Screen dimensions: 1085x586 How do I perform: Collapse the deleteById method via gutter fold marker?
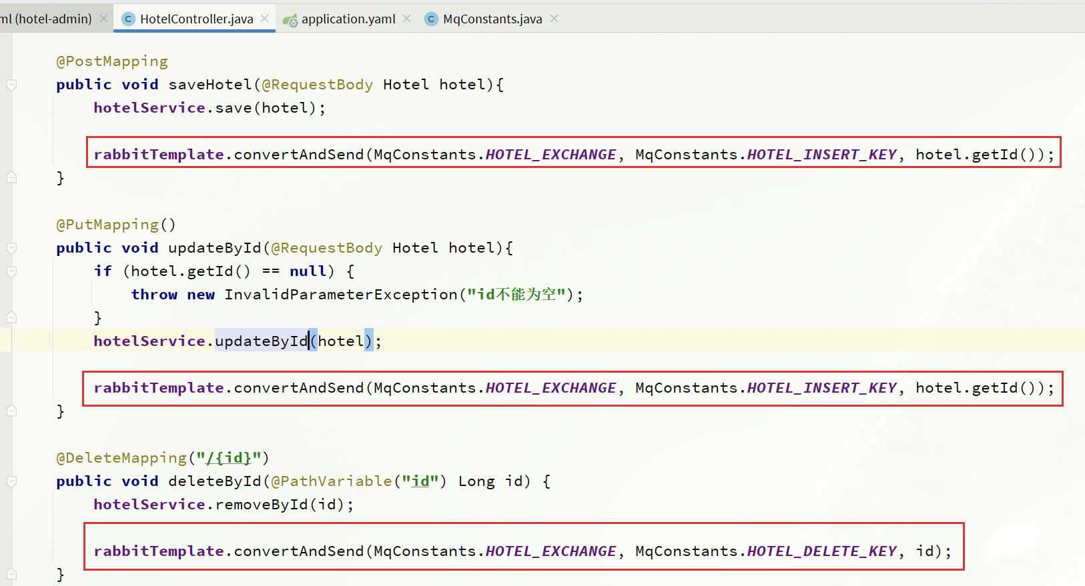11,481
